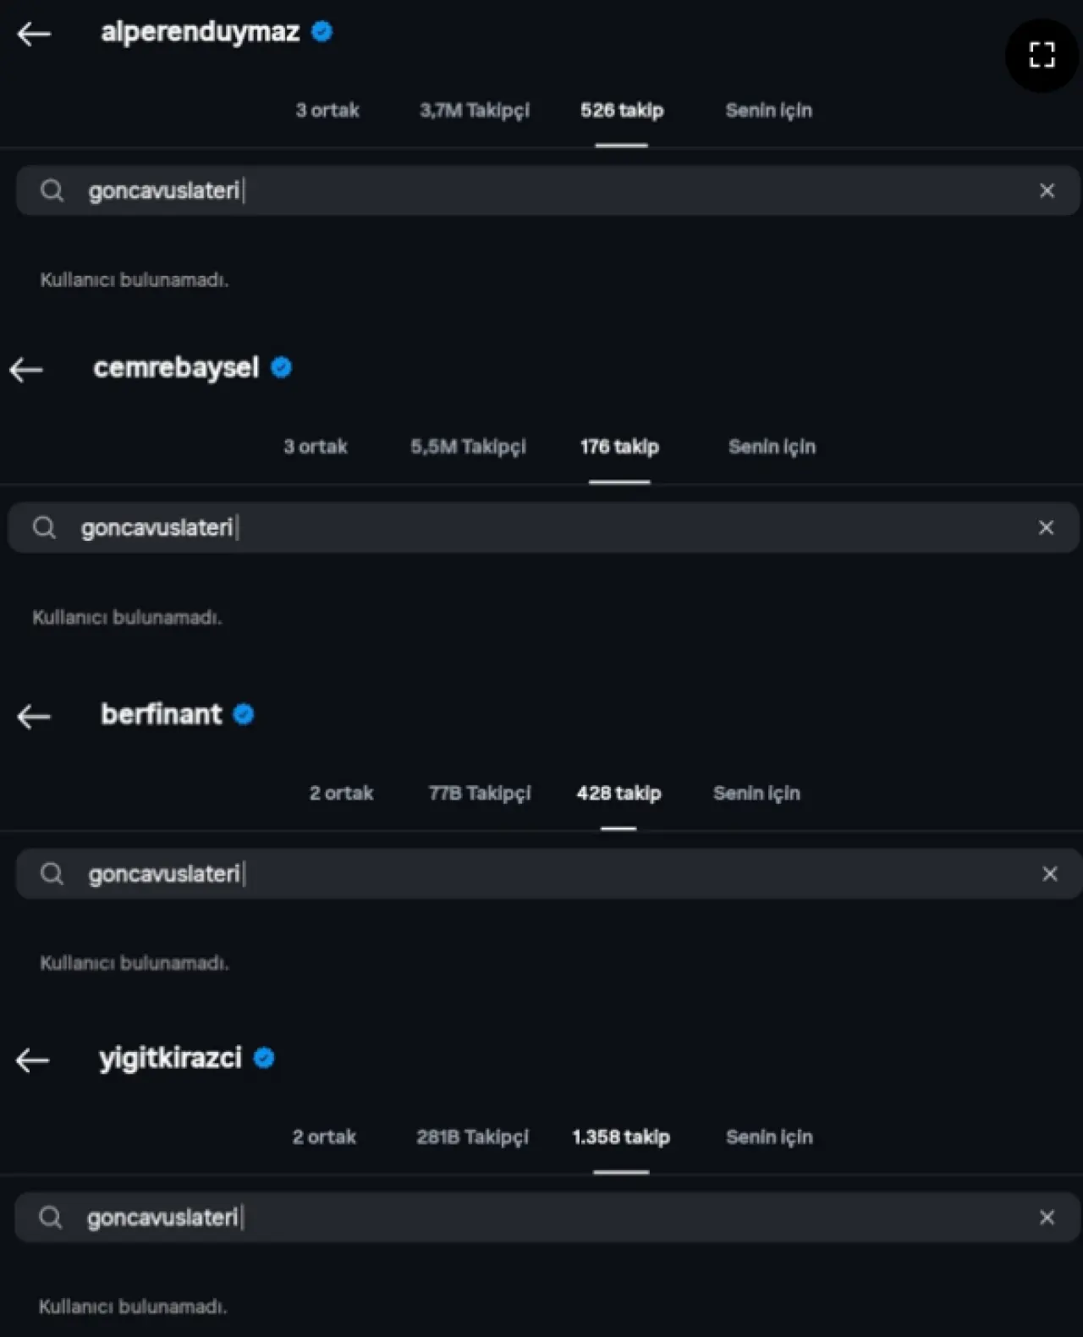Open the 3,7M Takipçi tab
The image size is (1083, 1337).
pos(474,111)
